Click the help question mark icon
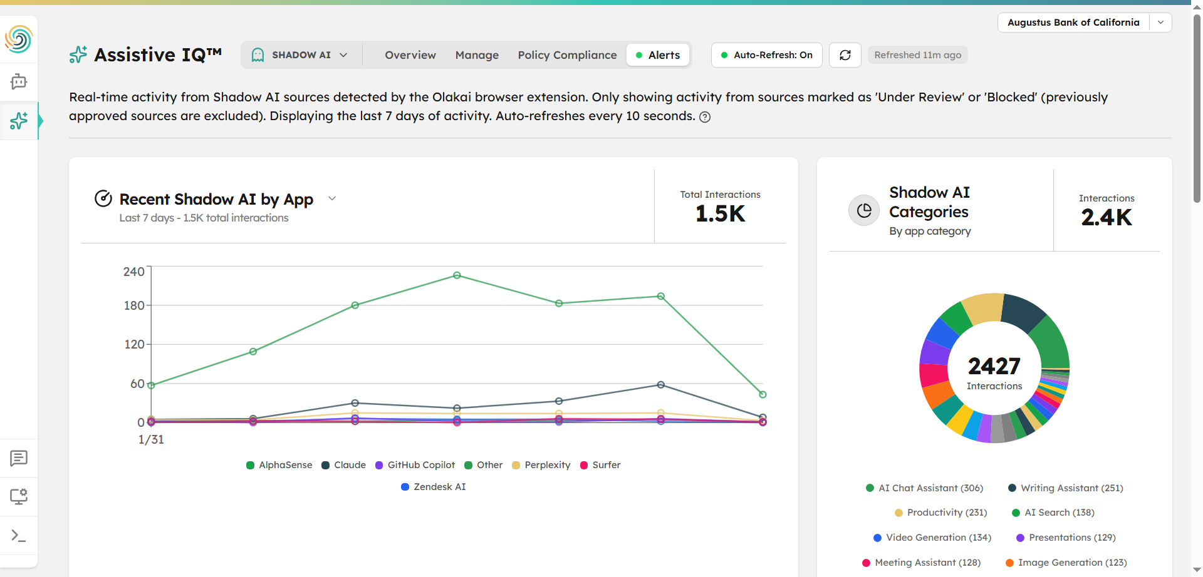 [705, 117]
